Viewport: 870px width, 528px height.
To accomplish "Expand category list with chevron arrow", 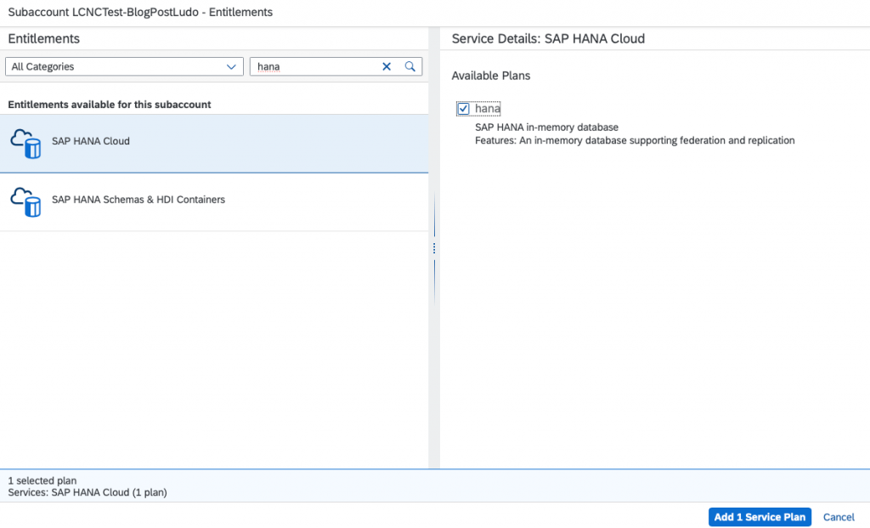I will (231, 67).
